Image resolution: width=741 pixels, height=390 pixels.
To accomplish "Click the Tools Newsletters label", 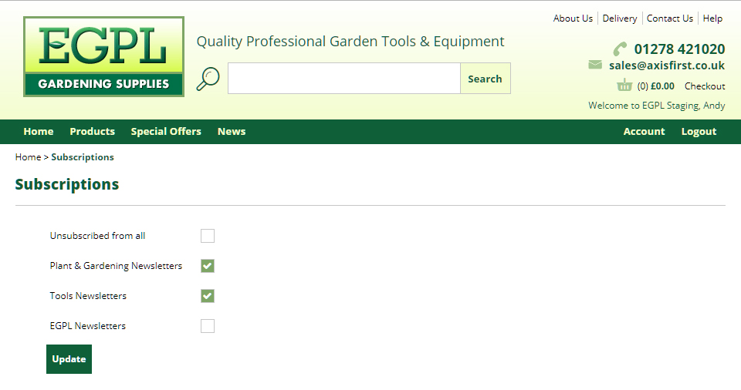I will coord(88,295).
